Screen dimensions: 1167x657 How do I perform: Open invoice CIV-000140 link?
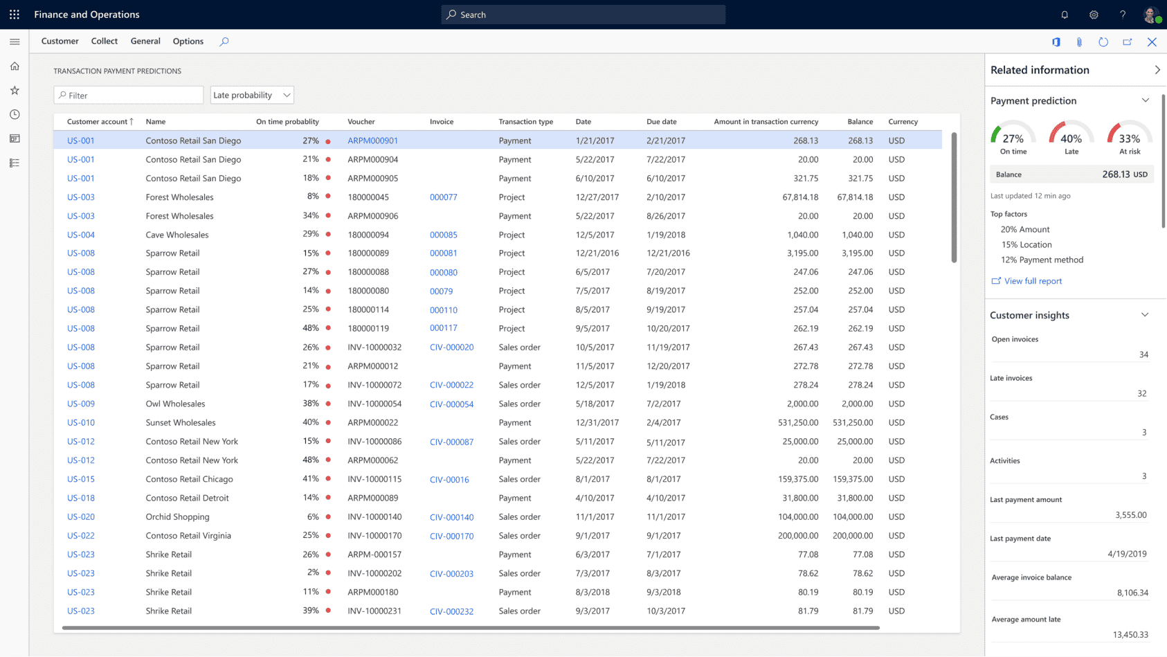(451, 517)
